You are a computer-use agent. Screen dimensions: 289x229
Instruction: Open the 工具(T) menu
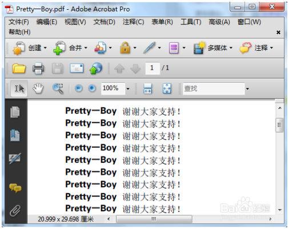191,22
